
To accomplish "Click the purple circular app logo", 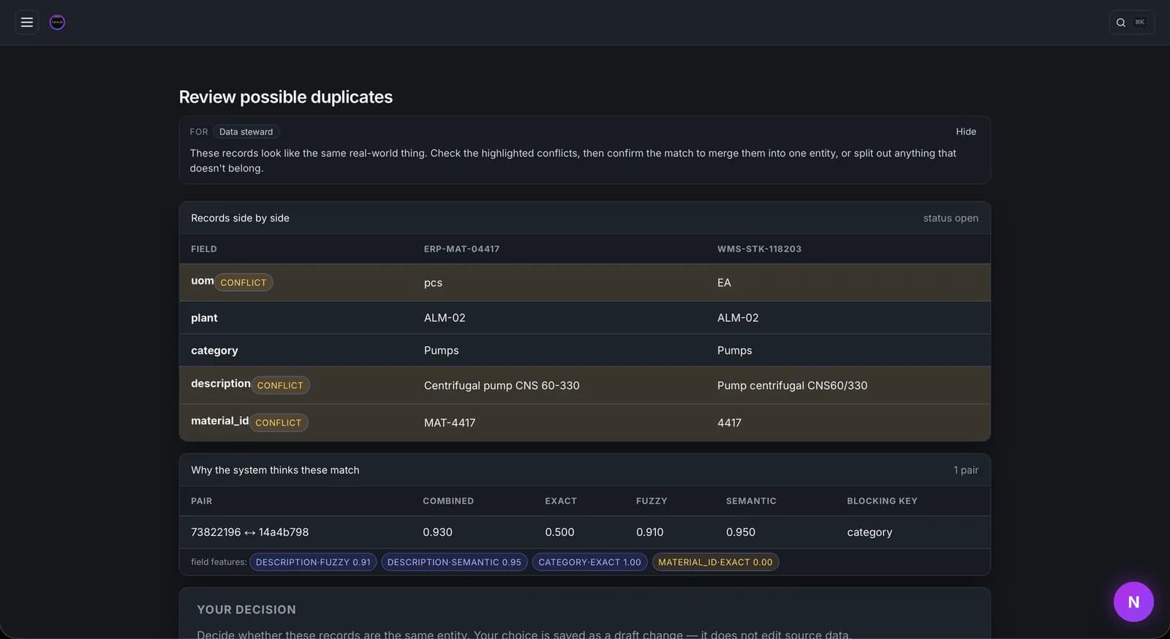I will [57, 22].
